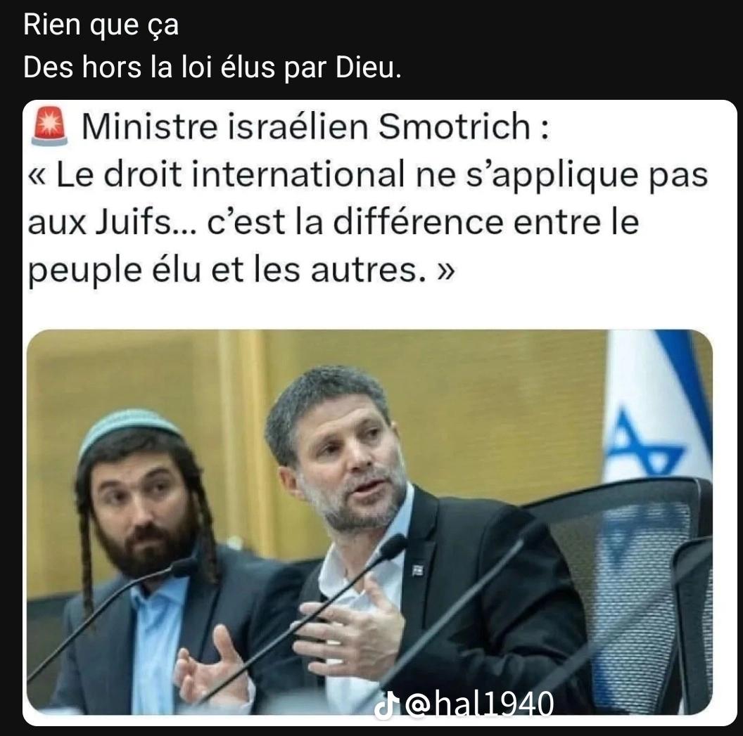This screenshot has height=736, width=743.
Task: Open the embedded photo in the post
Action: point(369,522)
